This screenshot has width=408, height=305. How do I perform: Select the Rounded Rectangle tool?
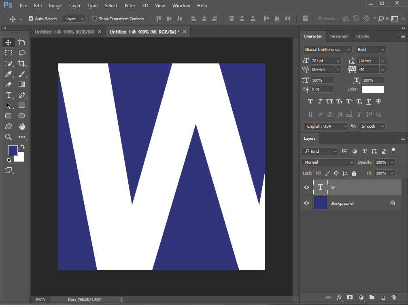[x=8, y=116]
